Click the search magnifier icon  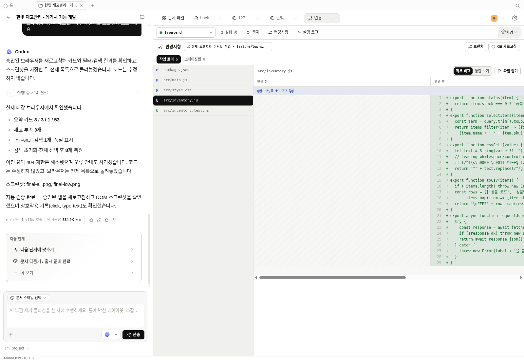click(x=518, y=6)
